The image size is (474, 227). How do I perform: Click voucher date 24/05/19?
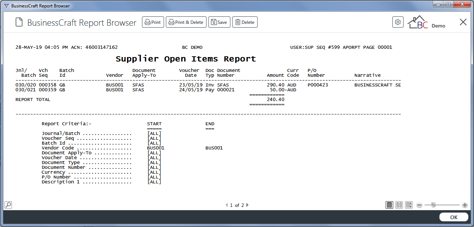point(191,90)
